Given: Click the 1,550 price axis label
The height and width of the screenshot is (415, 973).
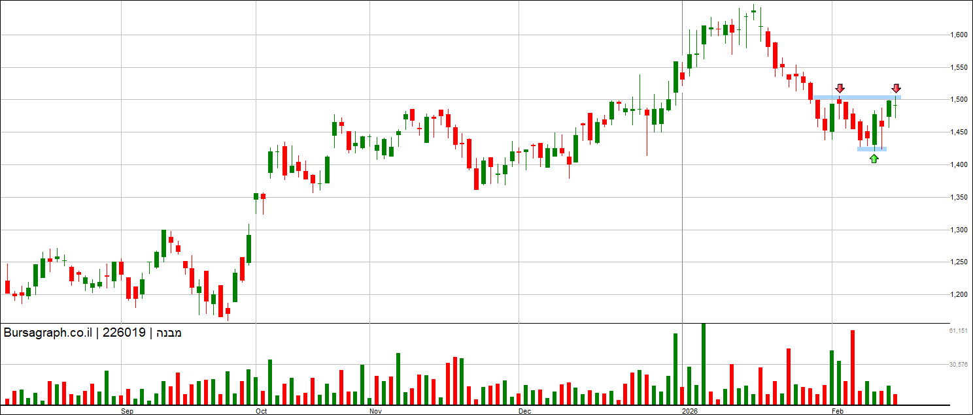Looking at the screenshot, I should [959, 67].
